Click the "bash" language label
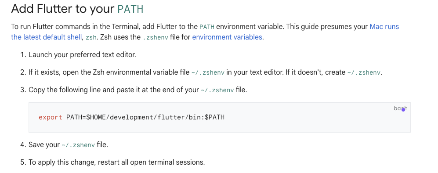 point(401,108)
